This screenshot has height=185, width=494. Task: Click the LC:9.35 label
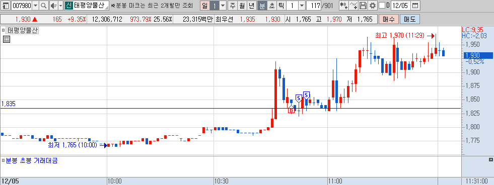472,30
